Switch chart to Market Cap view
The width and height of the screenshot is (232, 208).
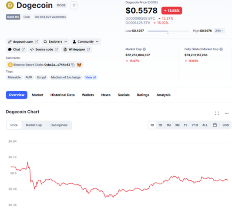[x=34, y=125]
